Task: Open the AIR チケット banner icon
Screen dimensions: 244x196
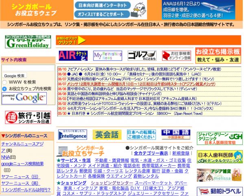Action: tap(73, 56)
